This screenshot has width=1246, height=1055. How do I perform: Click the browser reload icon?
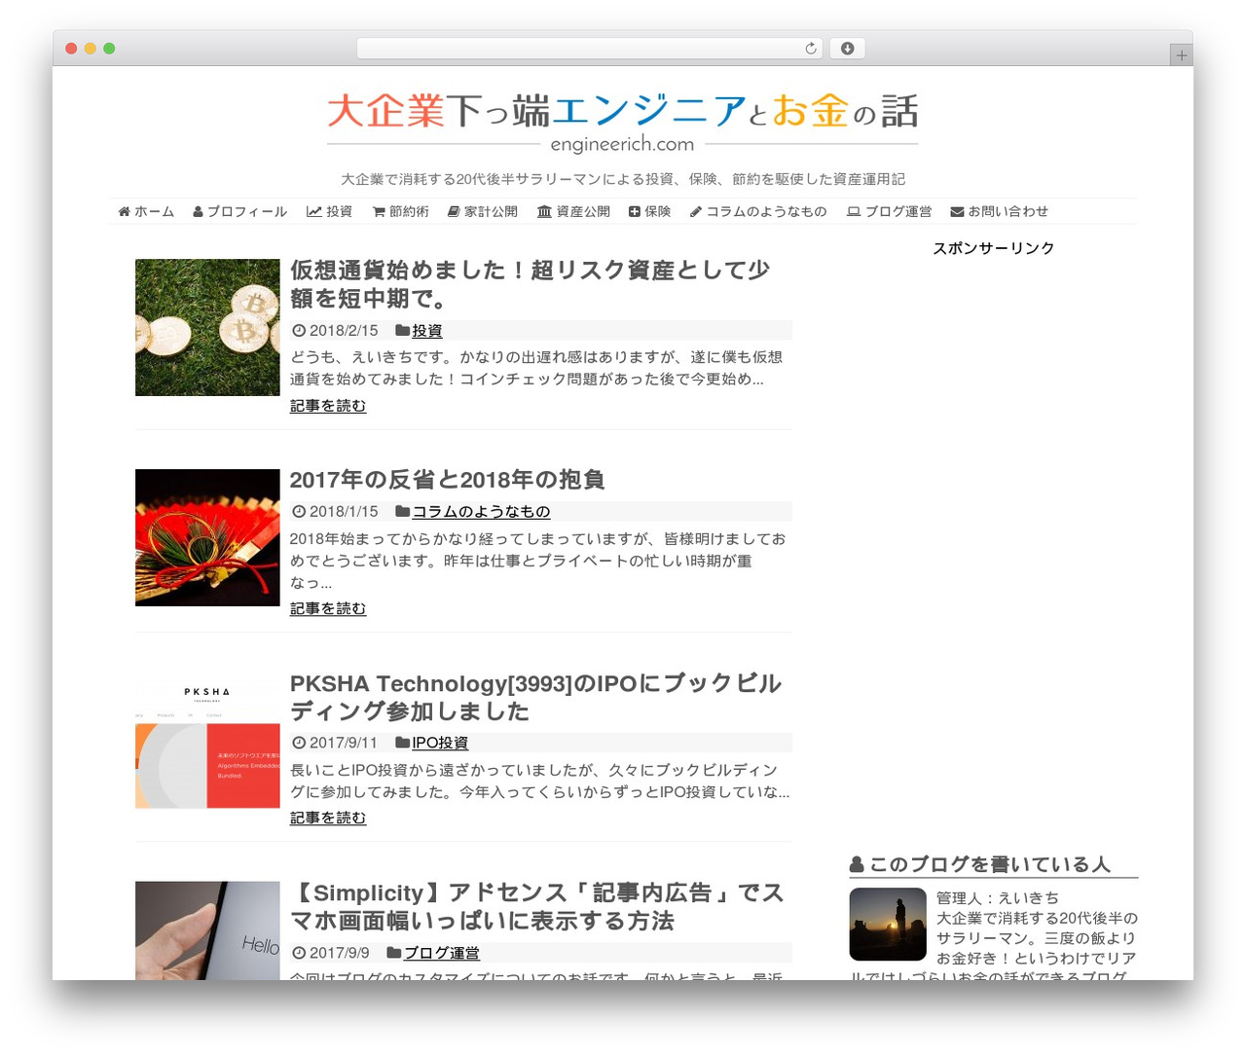tap(811, 49)
